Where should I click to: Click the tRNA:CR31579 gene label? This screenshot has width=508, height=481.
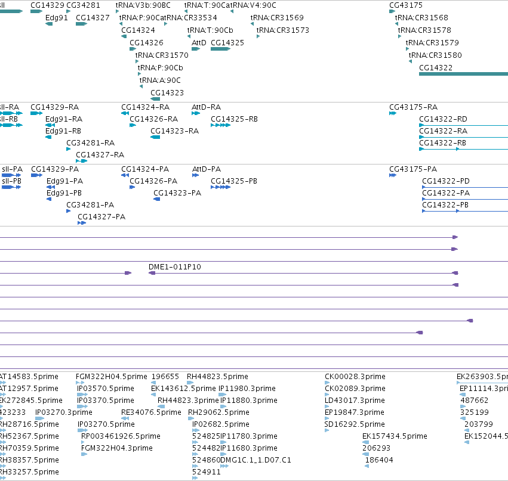tap(432, 43)
